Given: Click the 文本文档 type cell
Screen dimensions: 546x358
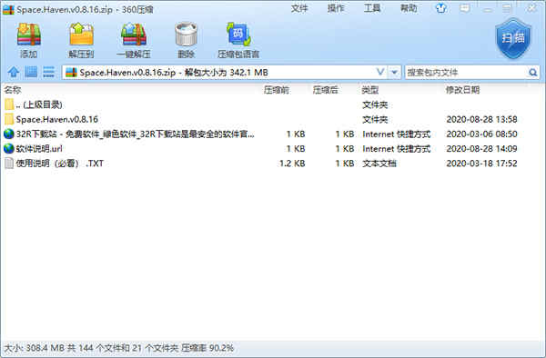Looking at the screenshot, I should [x=379, y=164].
